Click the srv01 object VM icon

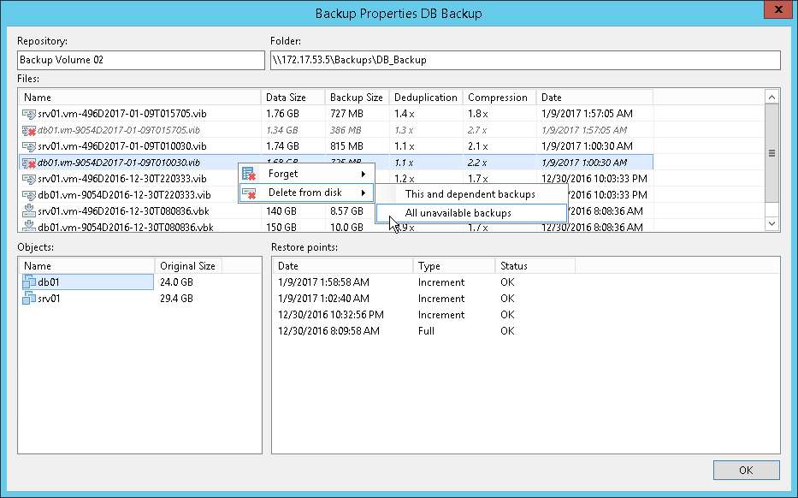coord(29,299)
